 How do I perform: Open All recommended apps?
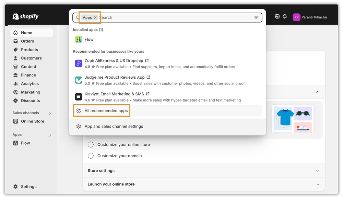[x=168, y=111]
